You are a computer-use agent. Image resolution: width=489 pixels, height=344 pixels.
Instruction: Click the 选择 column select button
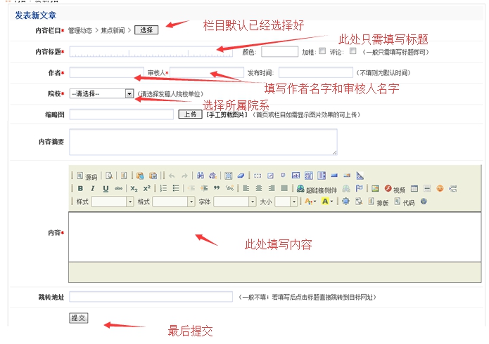coord(146,30)
